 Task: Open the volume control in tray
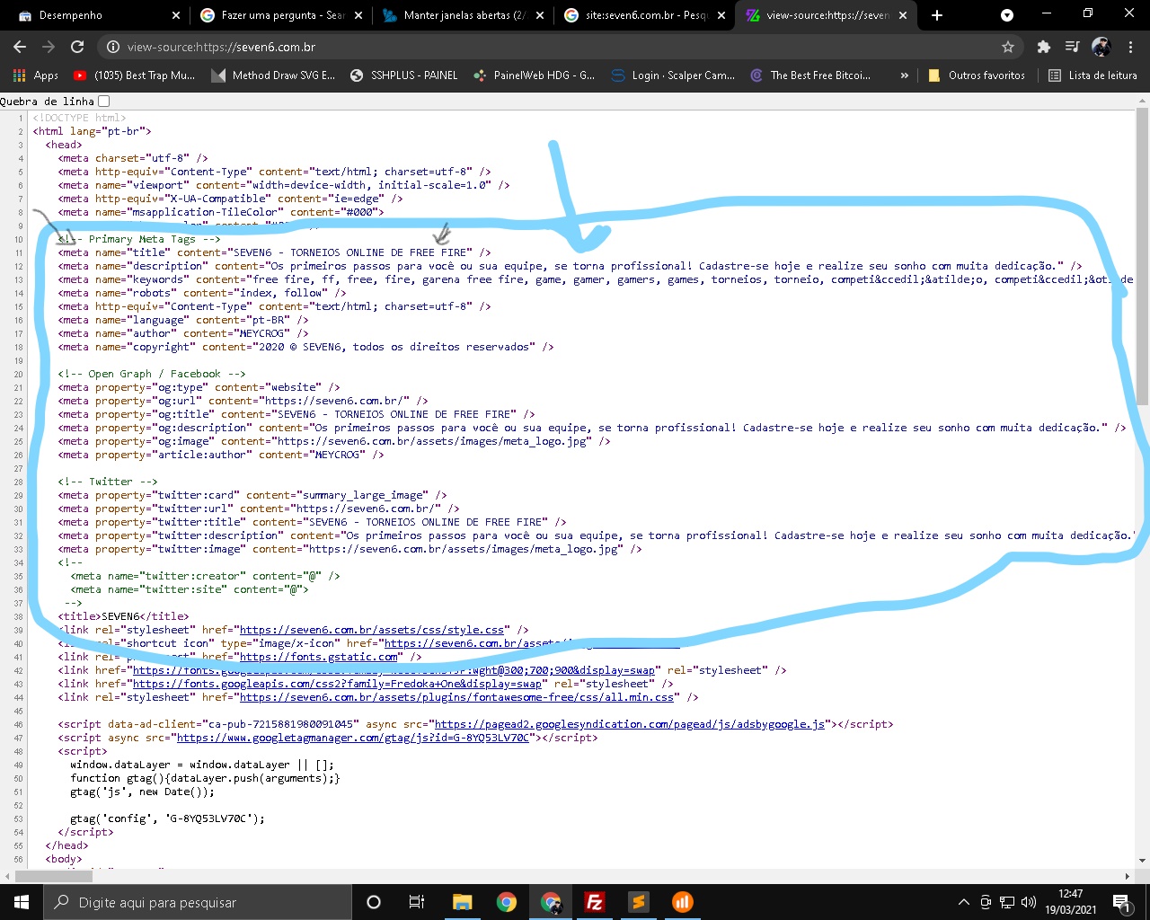(x=1029, y=902)
